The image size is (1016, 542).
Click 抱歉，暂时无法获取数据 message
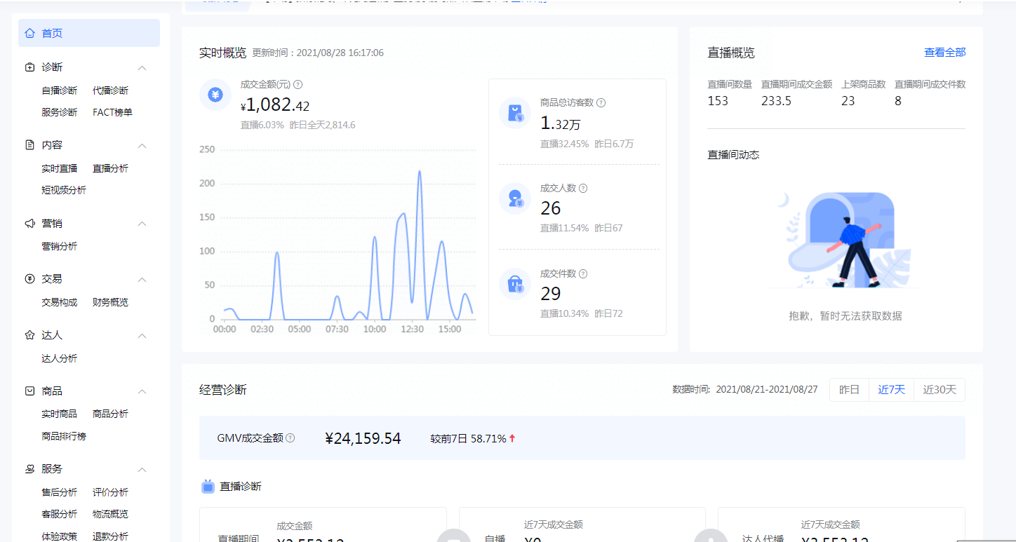[x=845, y=316]
